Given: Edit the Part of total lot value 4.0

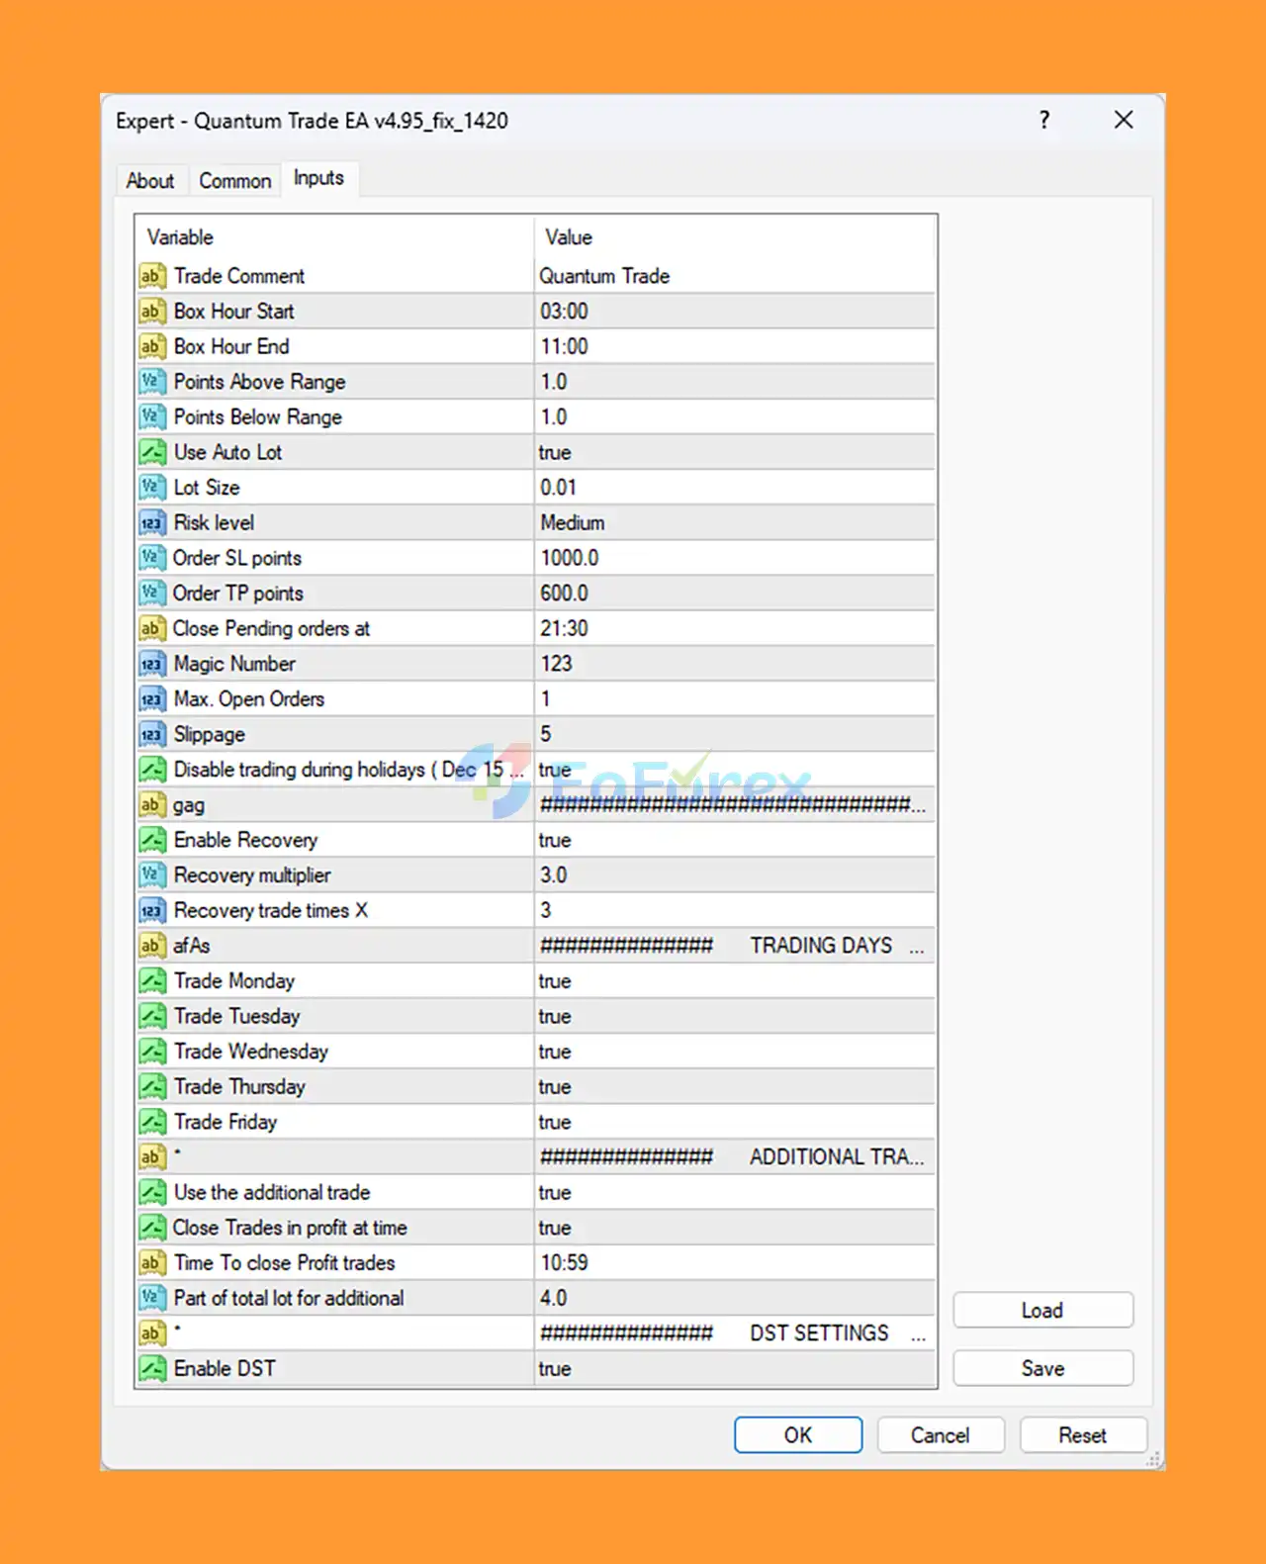Looking at the screenshot, I should click(x=735, y=1298).
